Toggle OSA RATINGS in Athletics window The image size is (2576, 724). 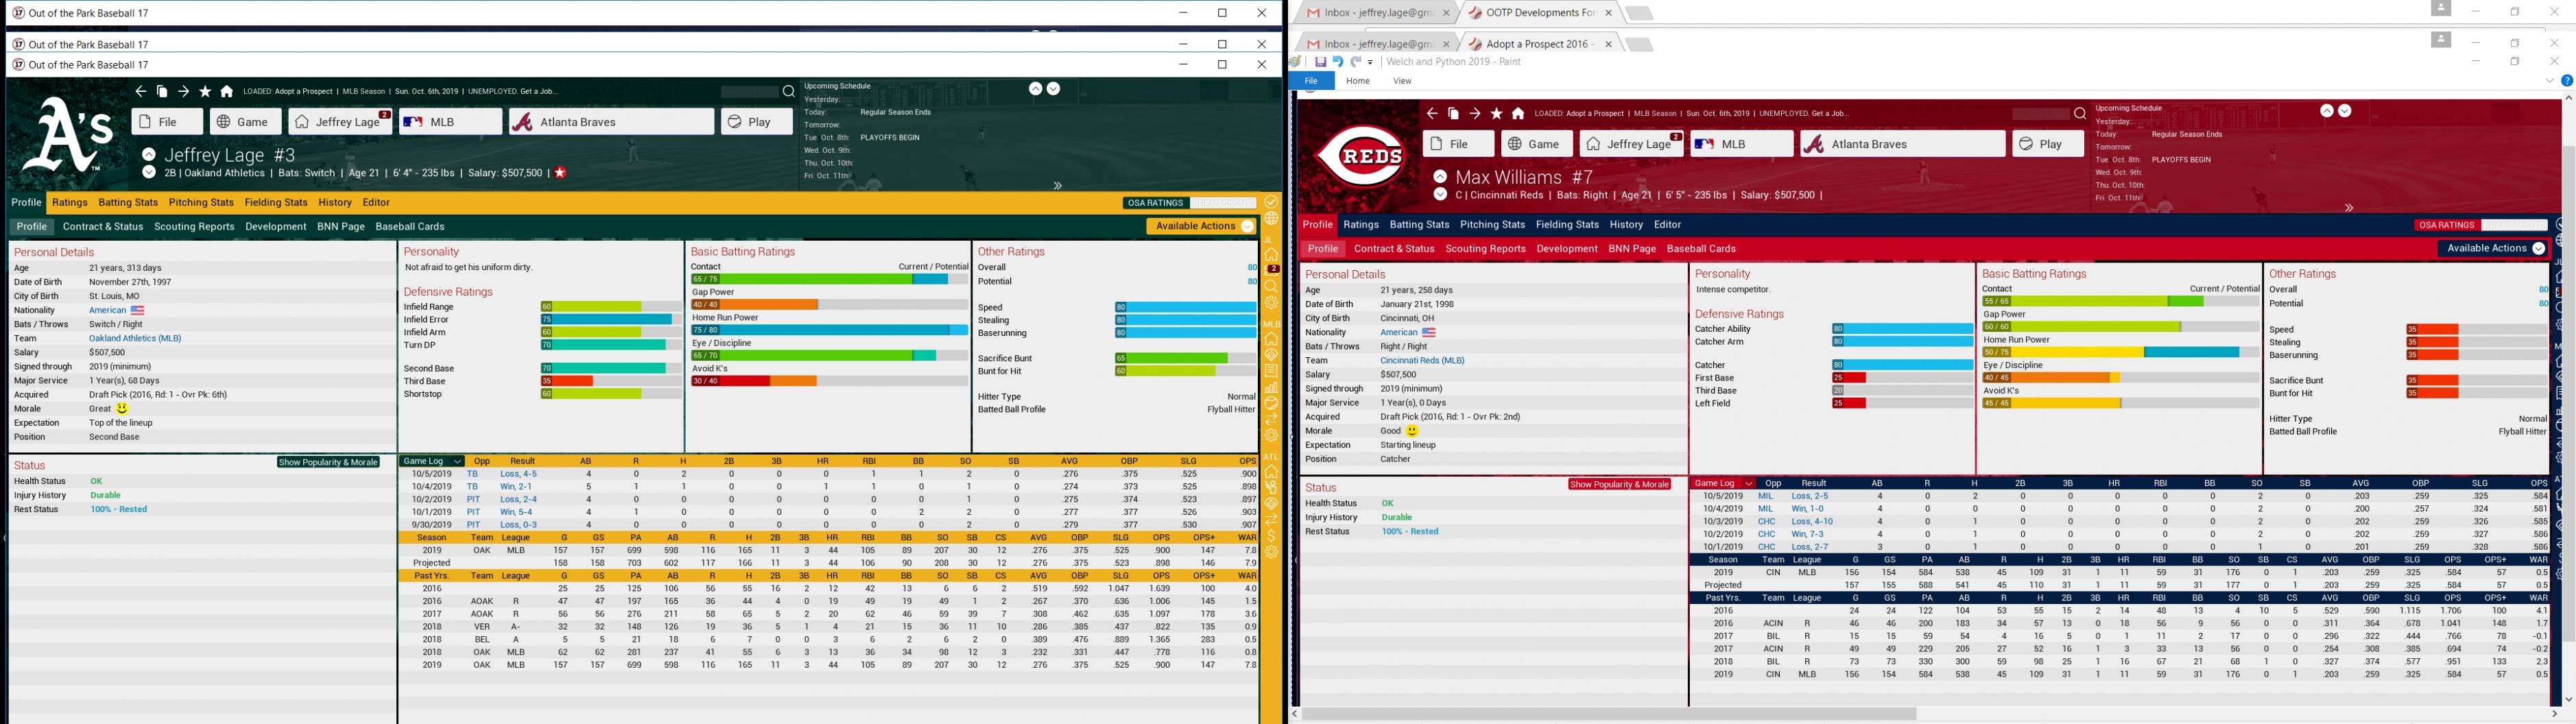(1155, 203)
